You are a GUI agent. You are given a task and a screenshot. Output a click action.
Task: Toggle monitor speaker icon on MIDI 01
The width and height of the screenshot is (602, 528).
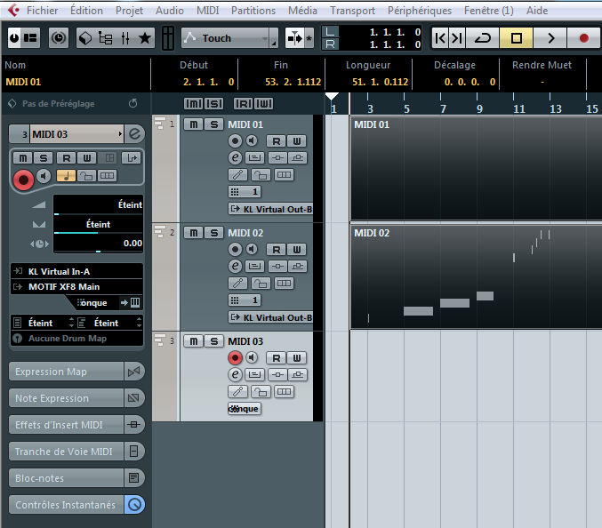pyautogui.click(x=252, y=140)
